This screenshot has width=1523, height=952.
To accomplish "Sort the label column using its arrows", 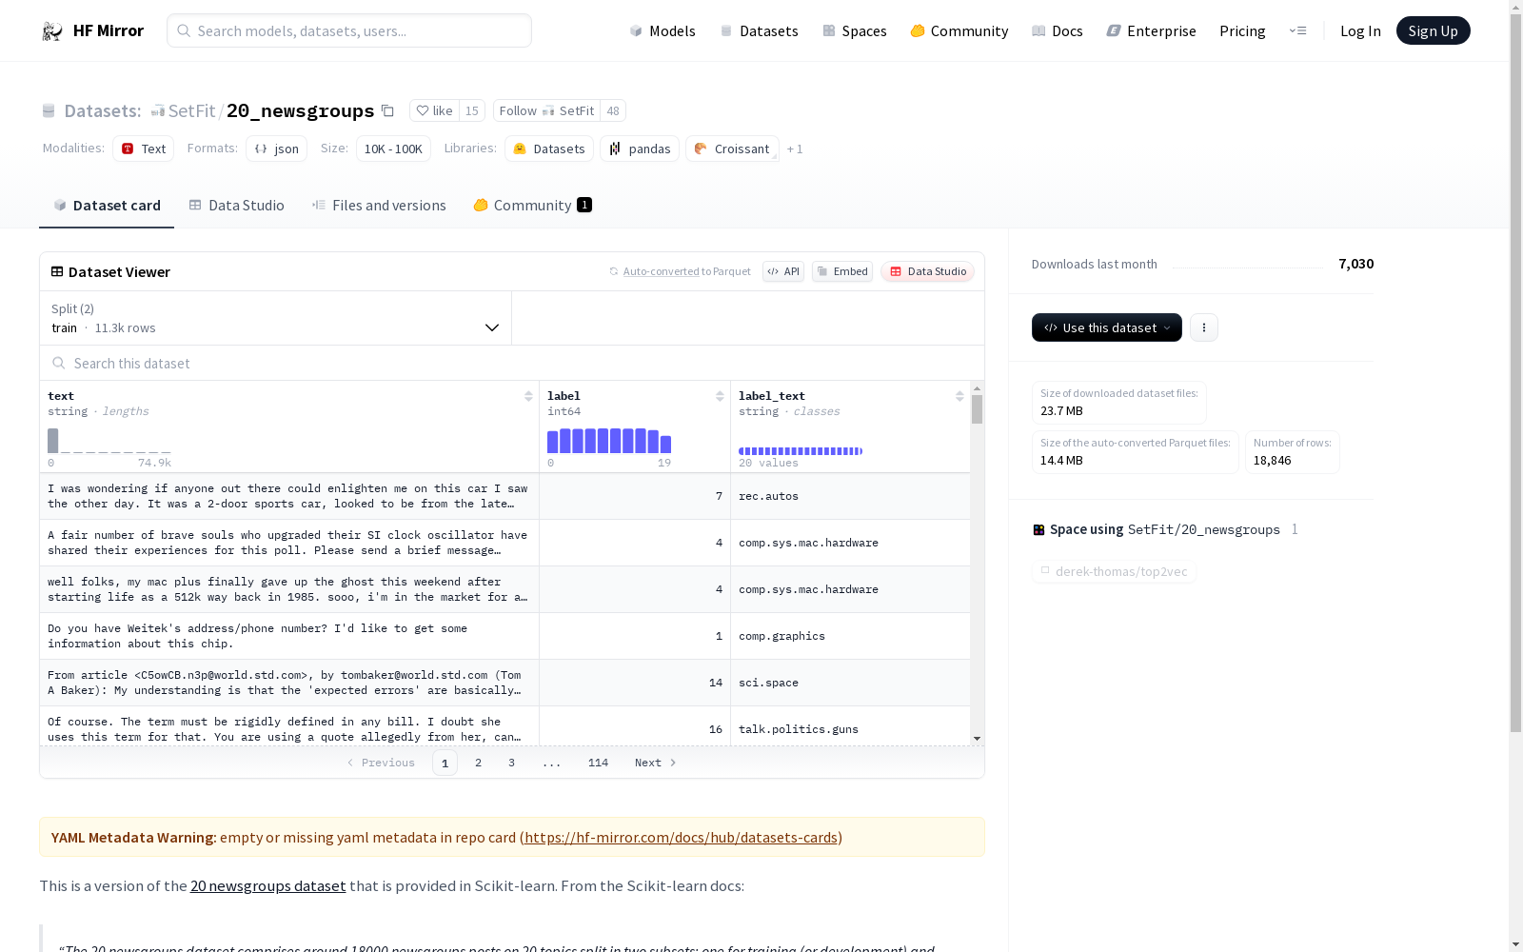I will tap(720, 396).
